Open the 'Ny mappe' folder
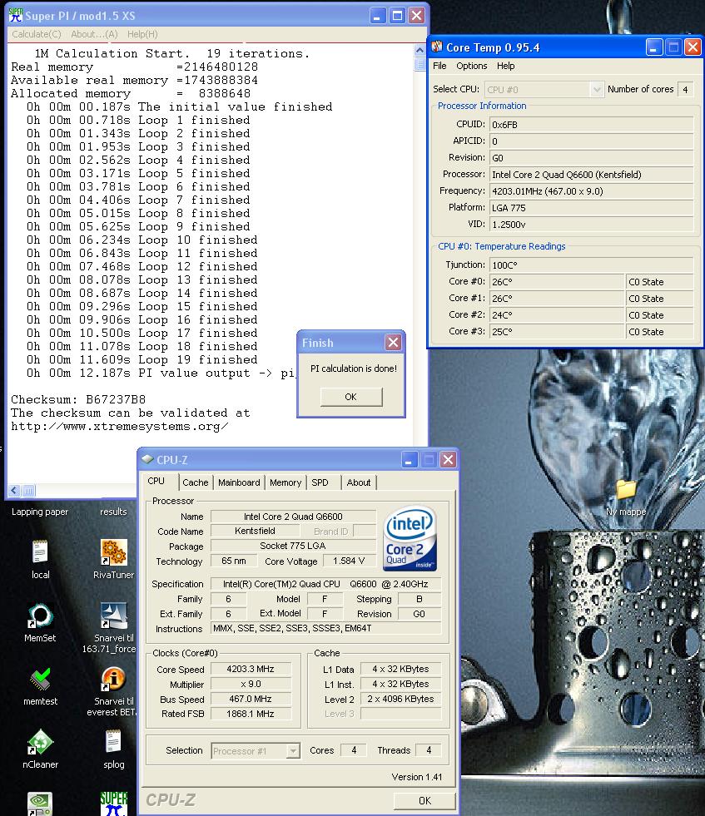Viewport: 705px width, 816px height. [x=626, y=490]
